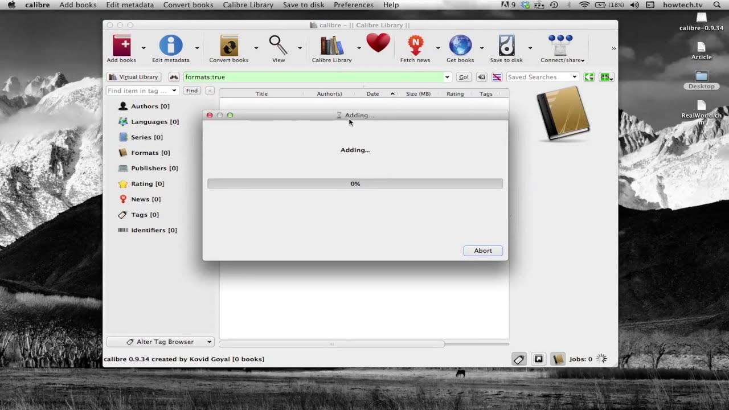Click the Save to disk toolbar icon

point(506,45)
